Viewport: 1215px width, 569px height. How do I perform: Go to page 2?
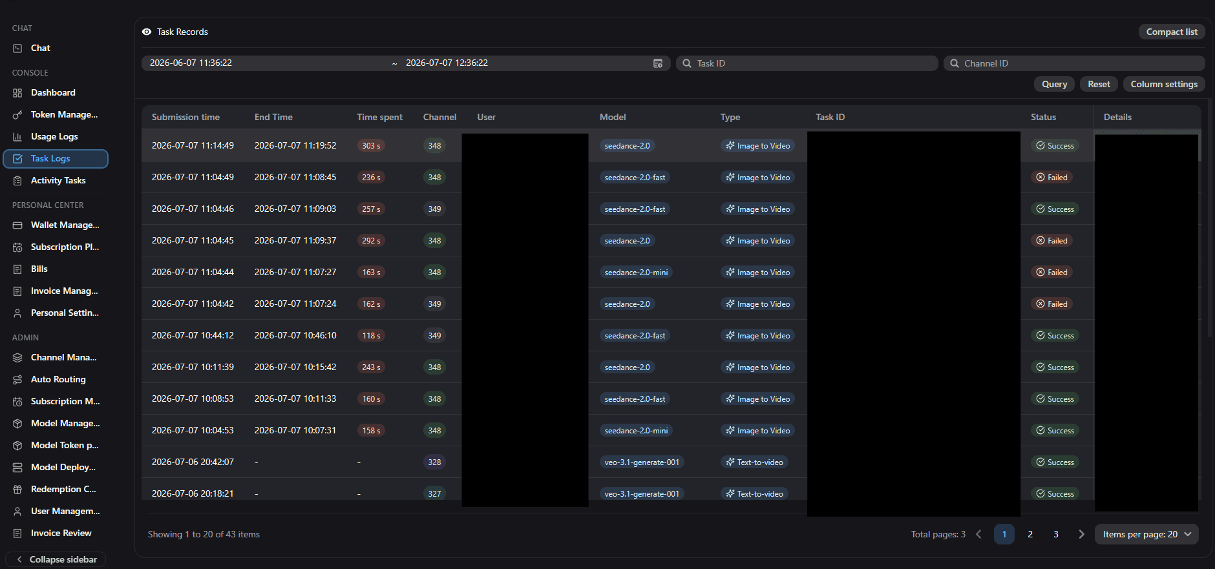click(x=1030, y=534)
